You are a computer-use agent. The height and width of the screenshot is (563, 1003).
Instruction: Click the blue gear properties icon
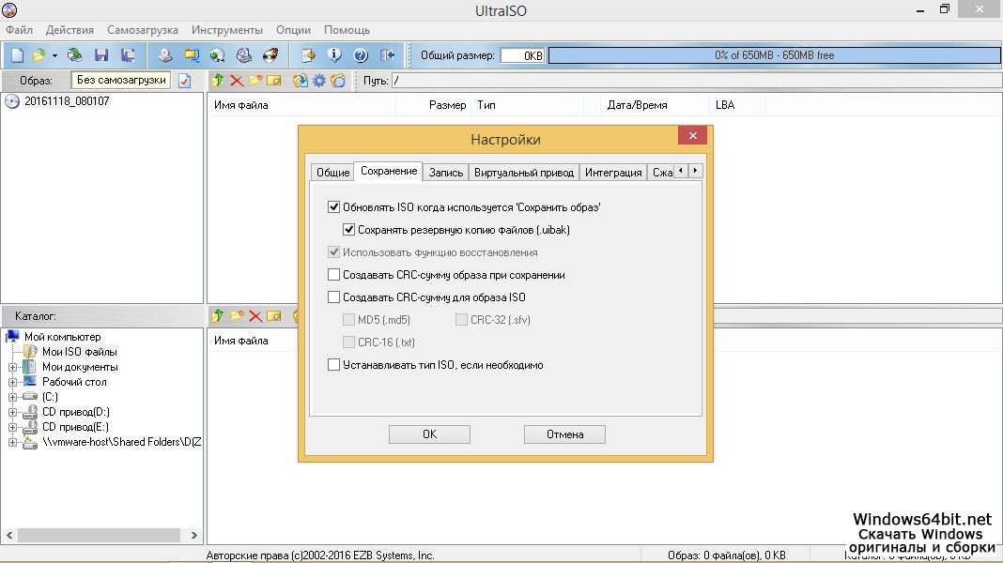pyautogui.click(x=319, y=81)
